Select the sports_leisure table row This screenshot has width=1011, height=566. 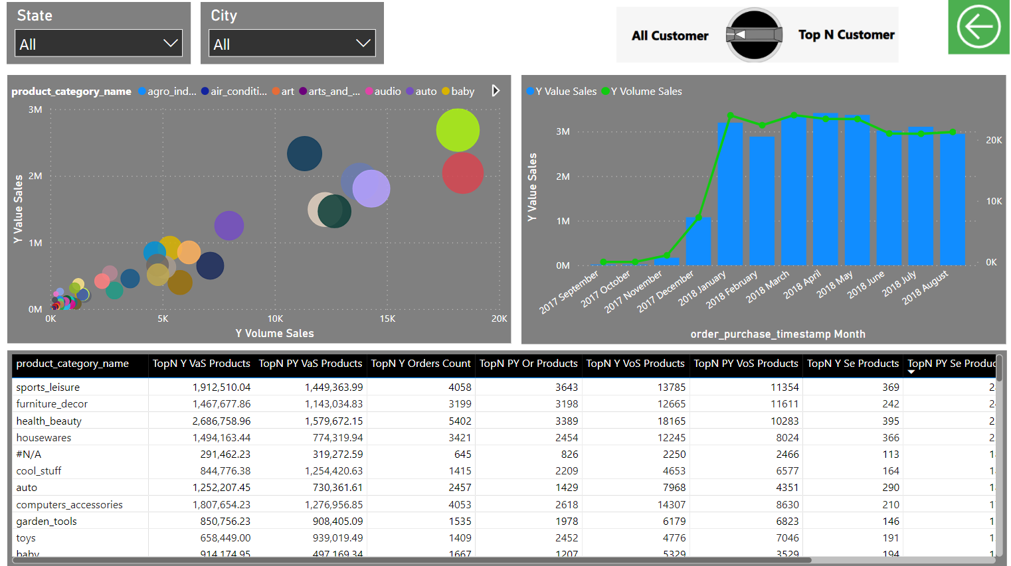point(48,388)
